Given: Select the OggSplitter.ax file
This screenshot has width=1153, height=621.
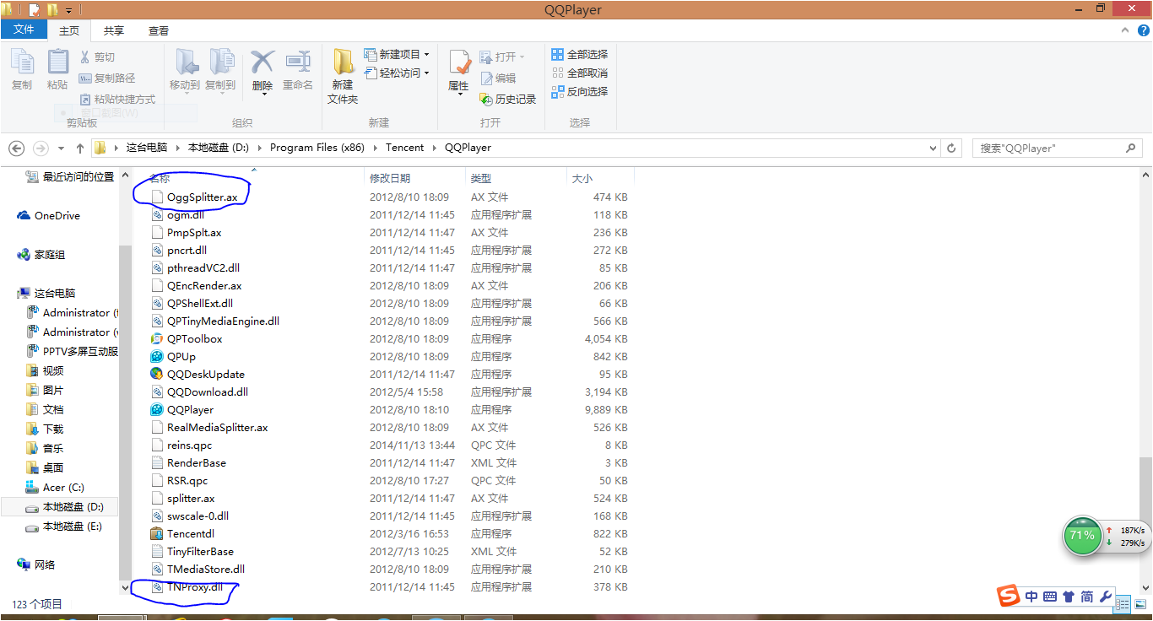Looking at the screenshot, I should click(202, 197).
